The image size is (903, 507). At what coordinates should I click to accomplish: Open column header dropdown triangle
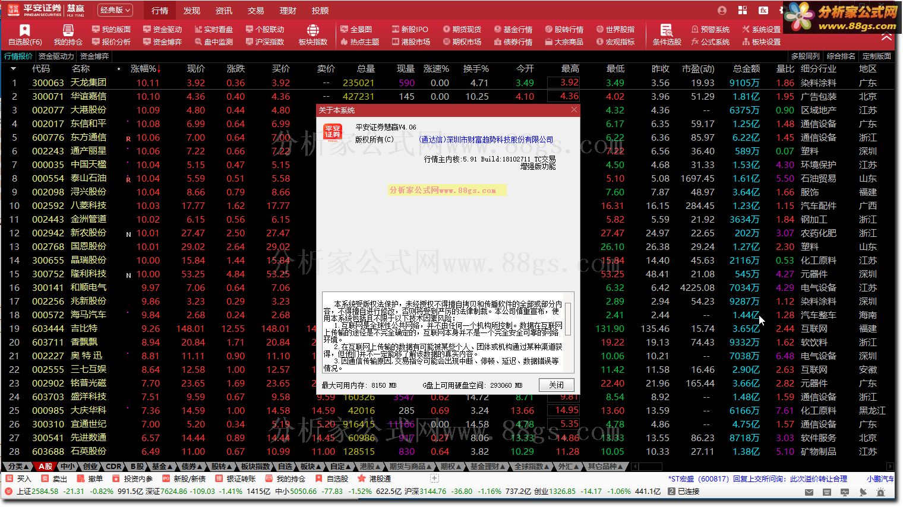13,69
